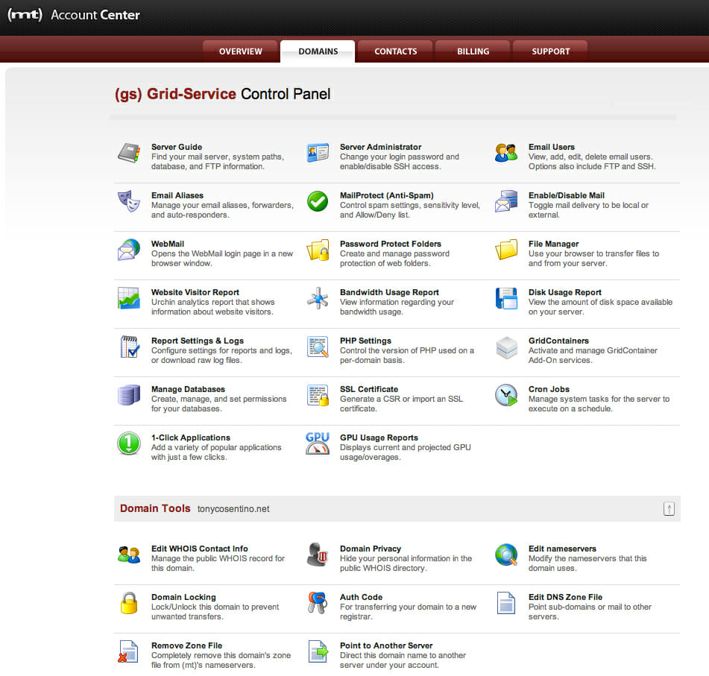Click the File Manager folder icon

coord(506,250)
